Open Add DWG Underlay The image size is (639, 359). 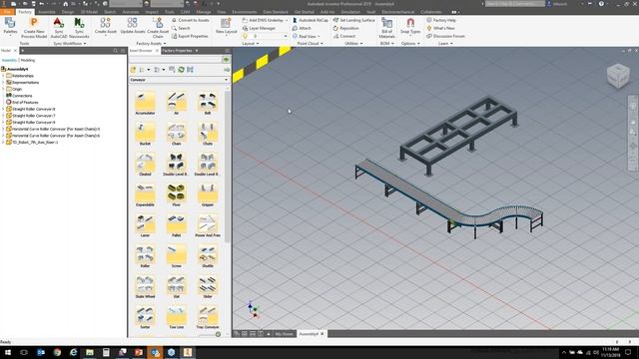click(265, 20)
